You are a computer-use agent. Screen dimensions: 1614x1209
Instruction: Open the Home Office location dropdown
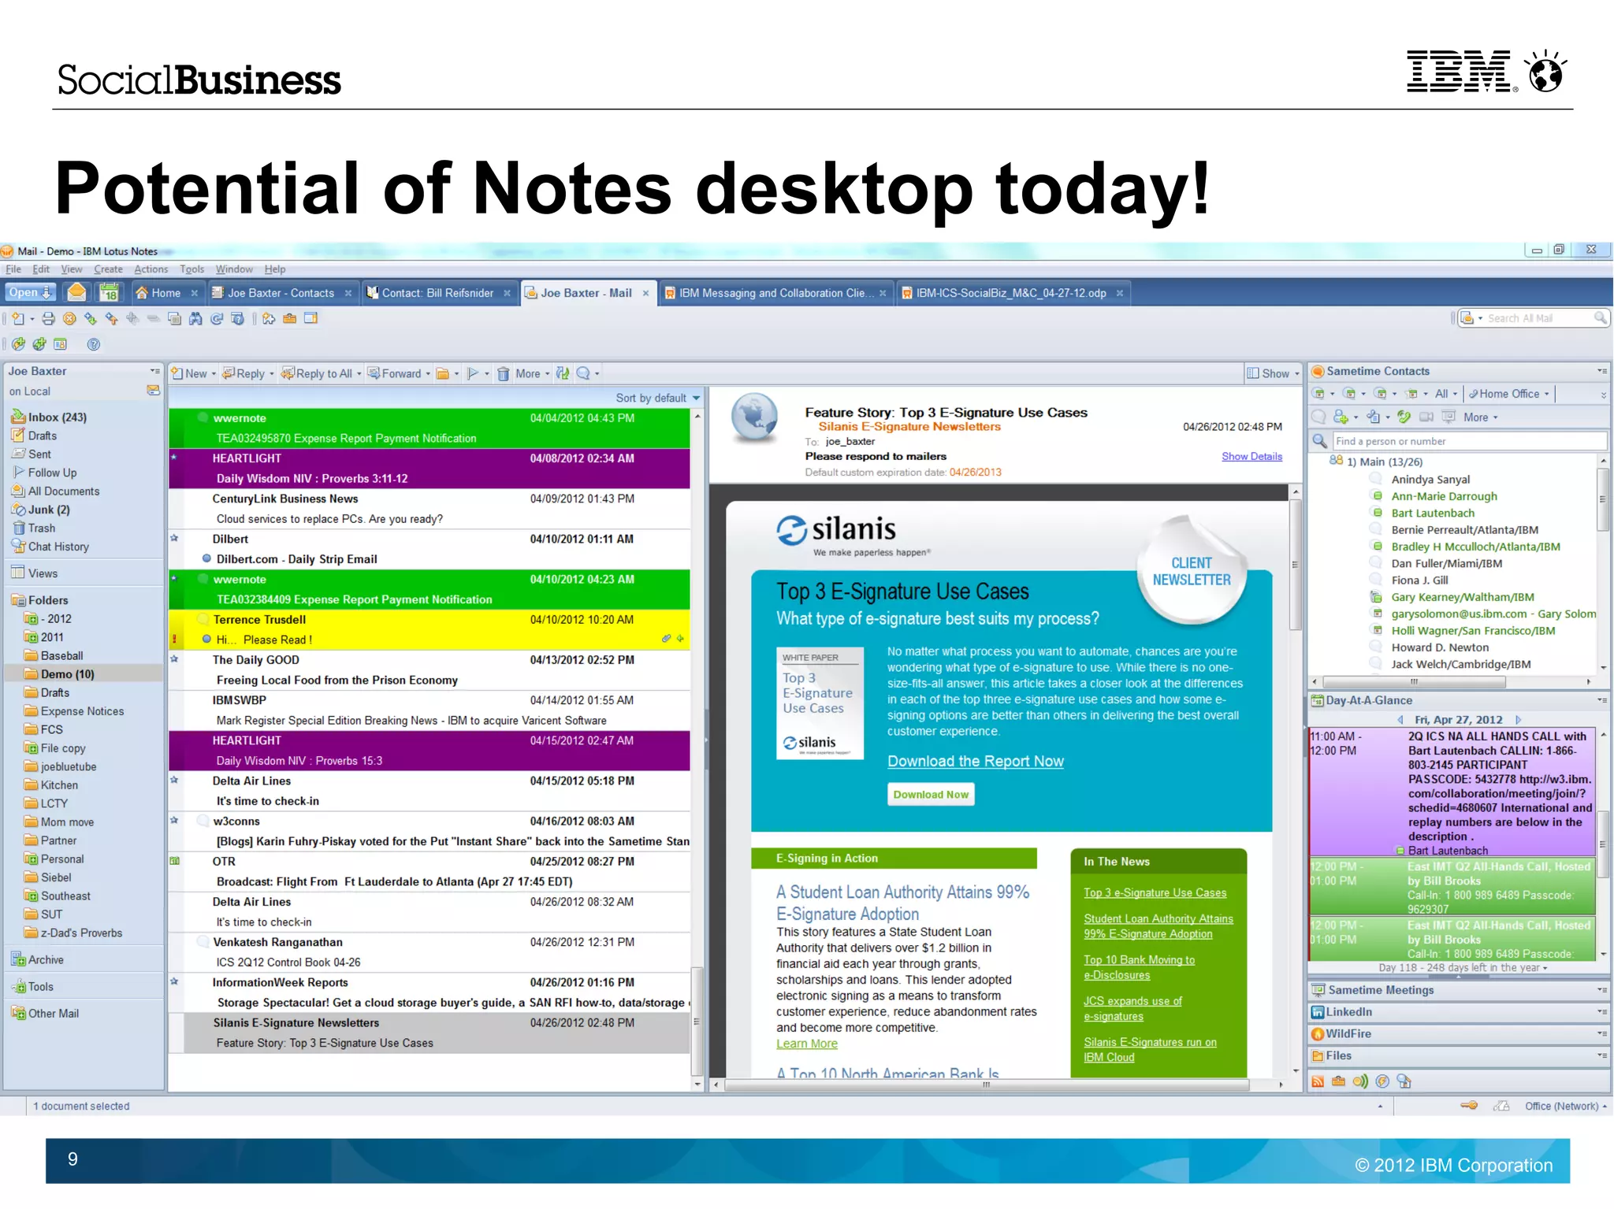coord(1508,394)
